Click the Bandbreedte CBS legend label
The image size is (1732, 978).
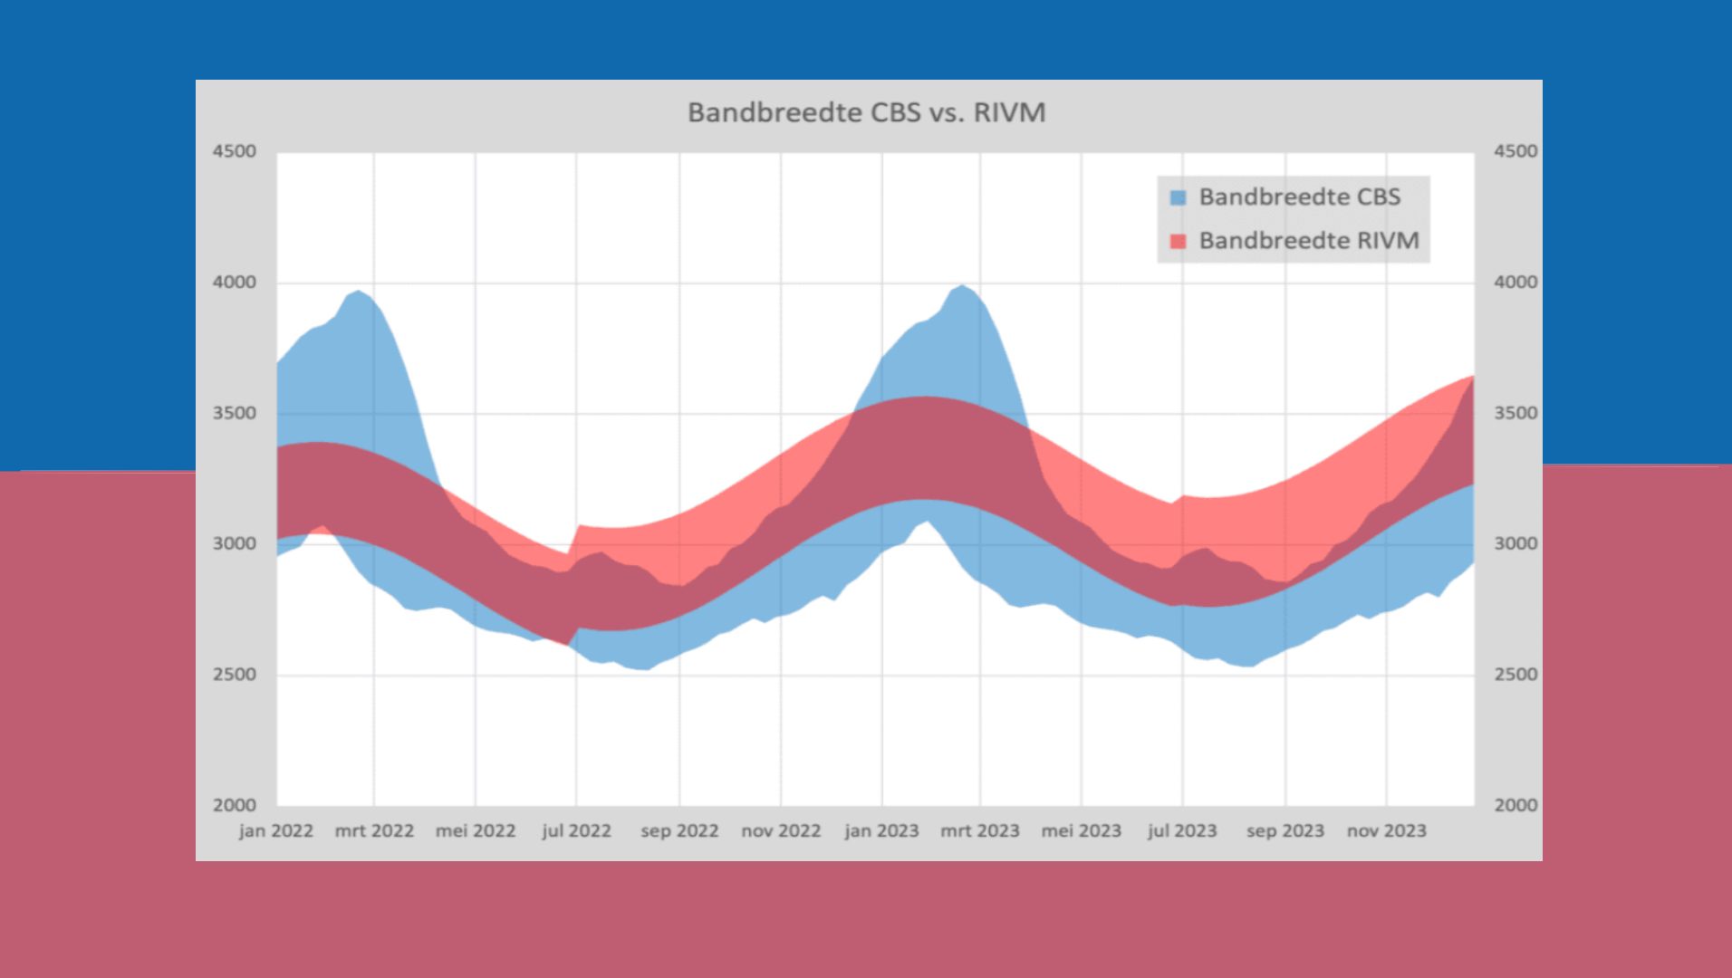(1299, 197)
